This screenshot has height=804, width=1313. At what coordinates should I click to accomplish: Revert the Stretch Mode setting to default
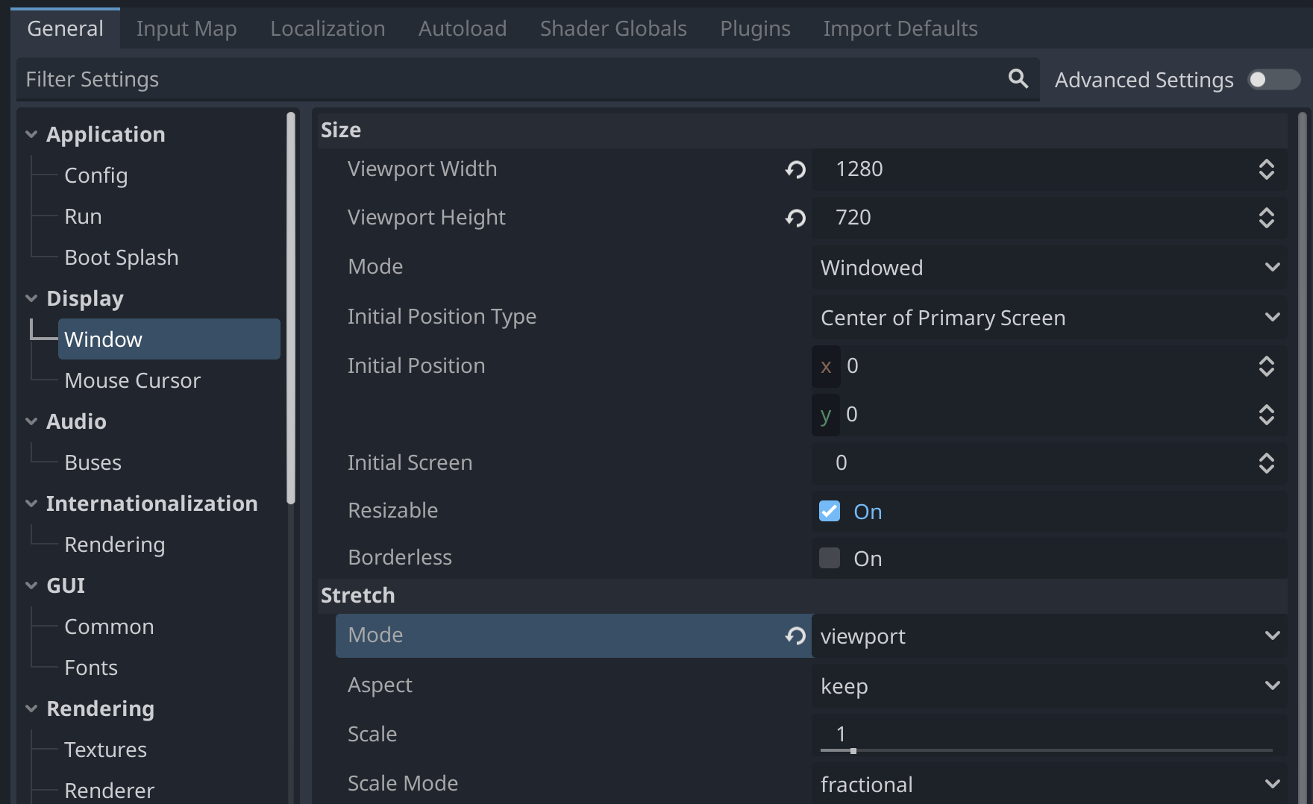pos(795,636)
